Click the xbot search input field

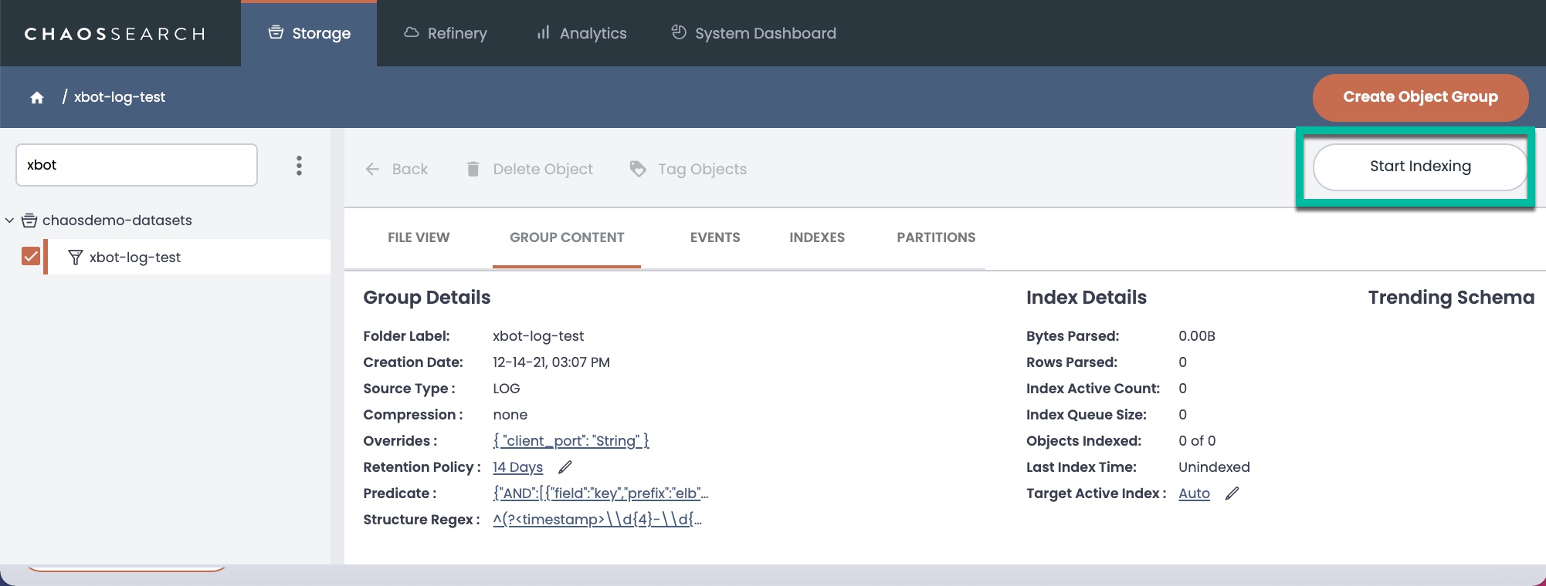137,165
